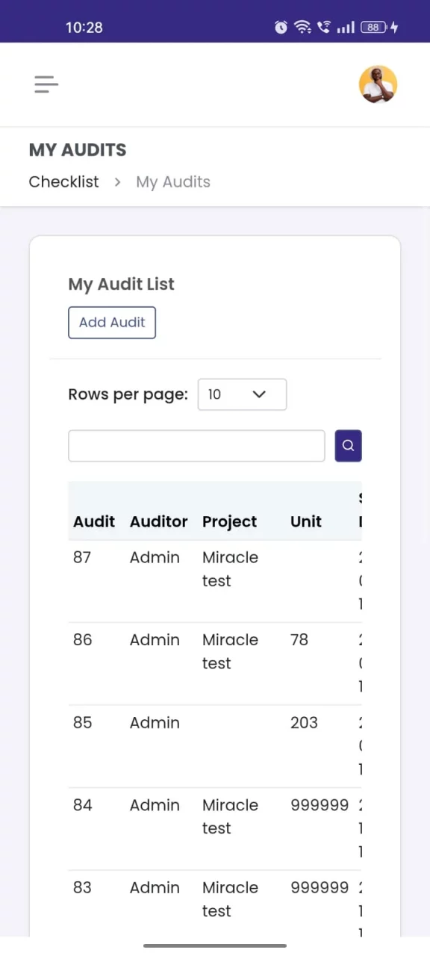The image size is (430, 956).
Task: Select My Audits breadcrumb item
Action: [173, 181]
